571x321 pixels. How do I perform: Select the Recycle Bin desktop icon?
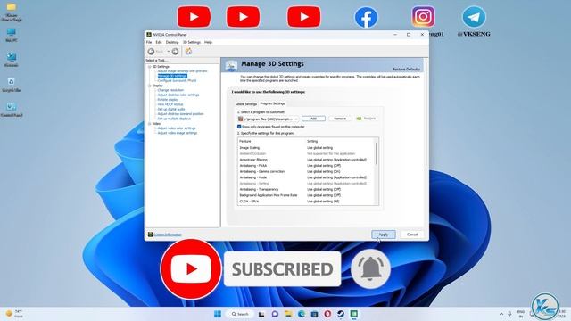(x=12, y=85)
